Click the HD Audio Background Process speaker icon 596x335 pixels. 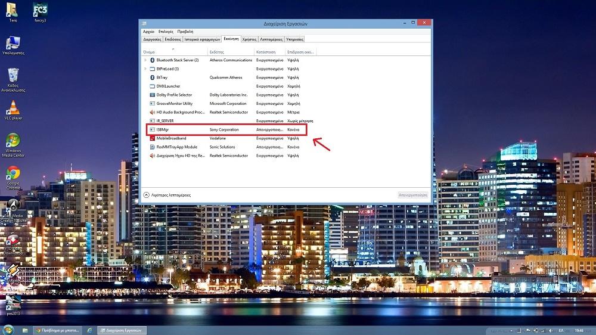coord(153,112)
